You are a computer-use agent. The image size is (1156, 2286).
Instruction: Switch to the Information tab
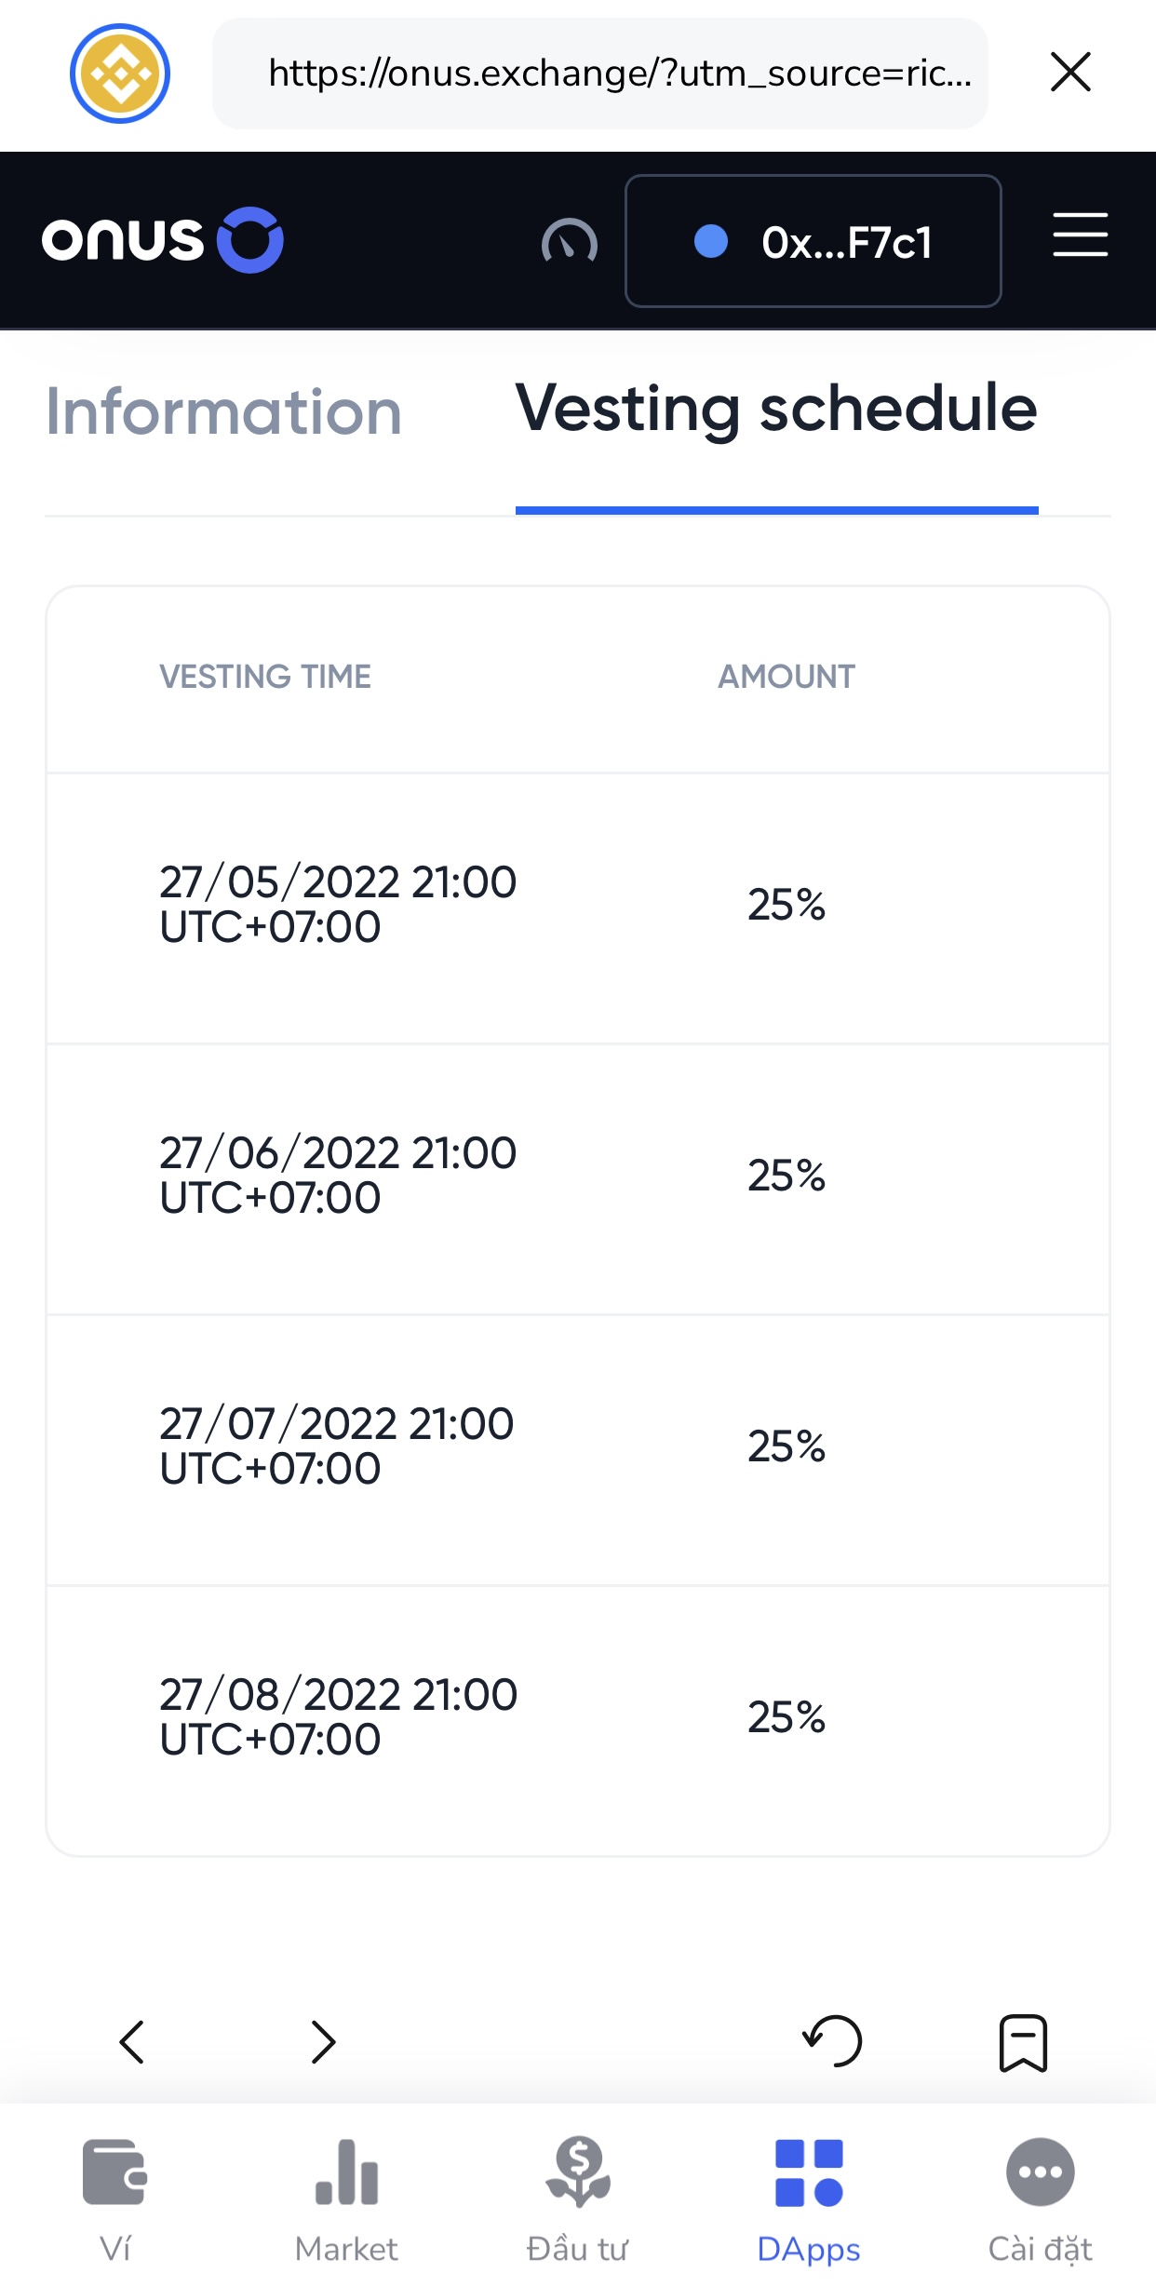[x=223, y=412]
